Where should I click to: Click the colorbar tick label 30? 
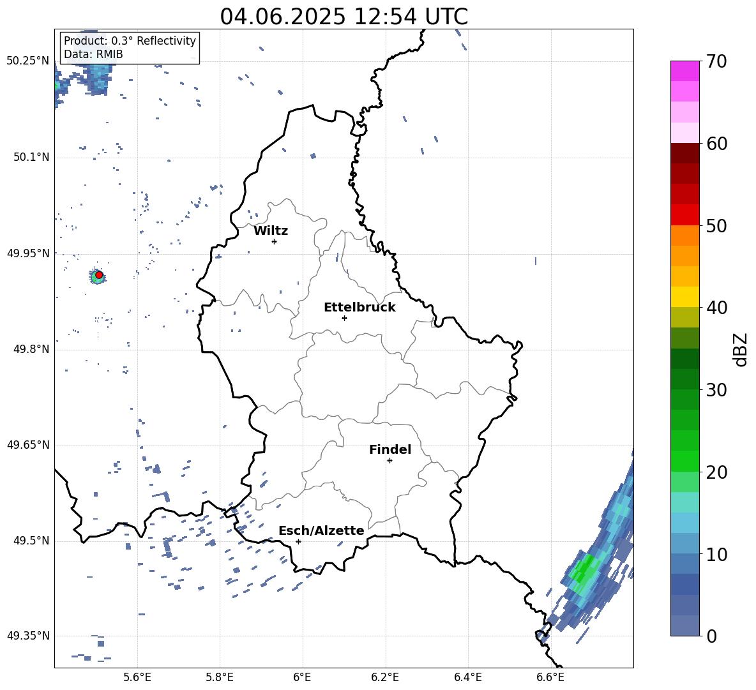tap(717, 389)
